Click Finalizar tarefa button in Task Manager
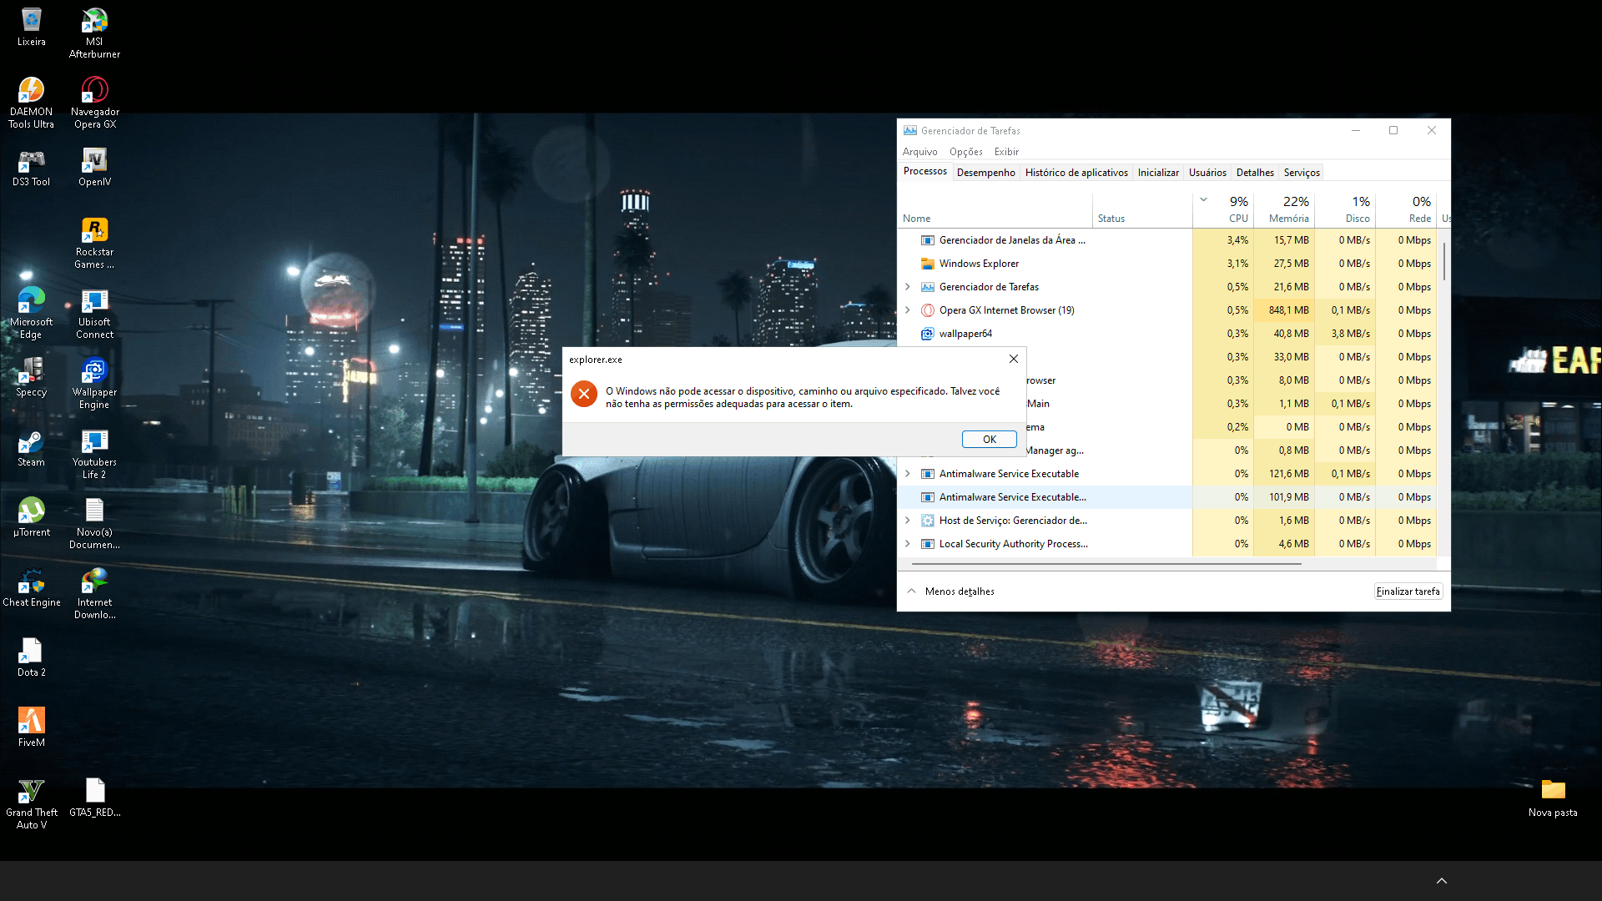 pos(1408,591)
